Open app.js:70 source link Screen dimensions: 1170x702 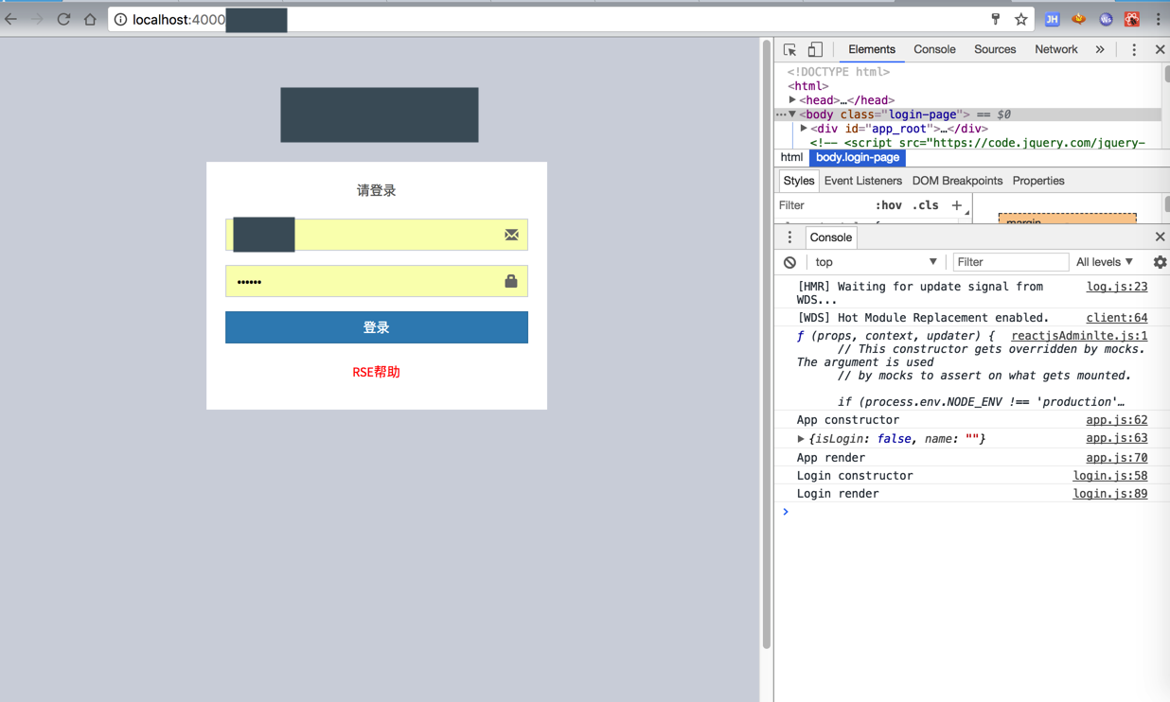1117,458
